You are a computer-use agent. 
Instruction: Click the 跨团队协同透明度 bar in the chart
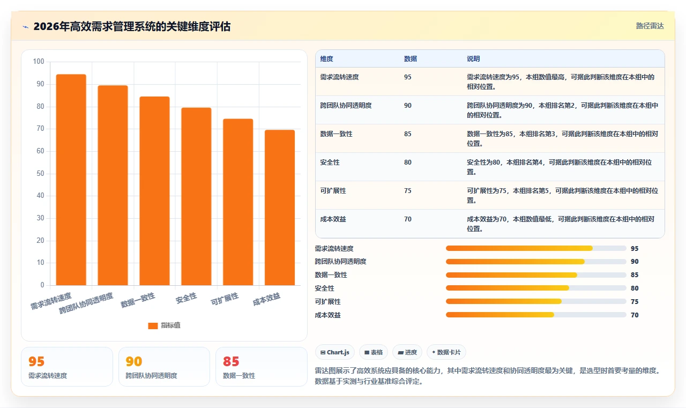click(x=113, y=186)
